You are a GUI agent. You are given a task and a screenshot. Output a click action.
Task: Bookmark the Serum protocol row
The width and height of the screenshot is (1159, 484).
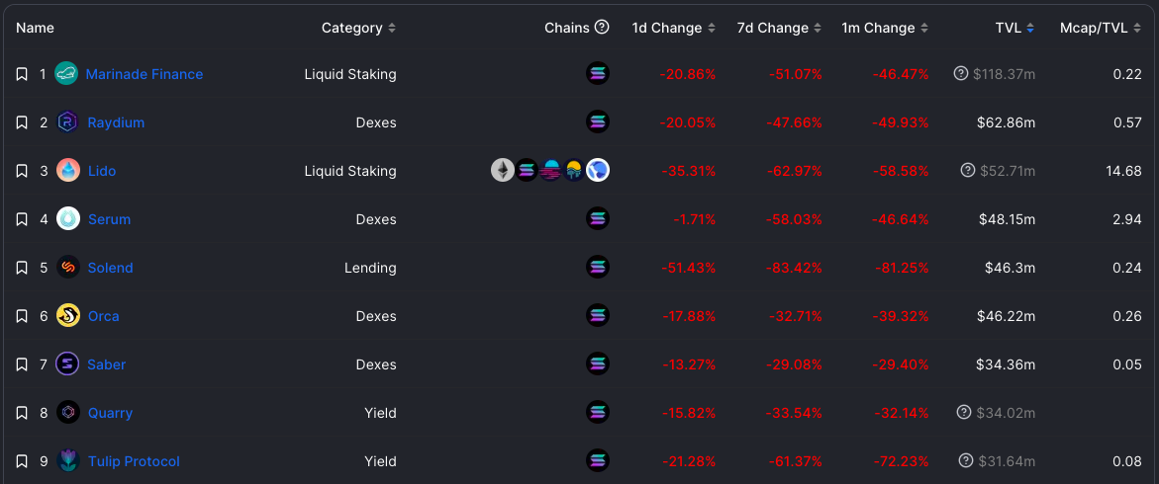click(x=22, y=219)
